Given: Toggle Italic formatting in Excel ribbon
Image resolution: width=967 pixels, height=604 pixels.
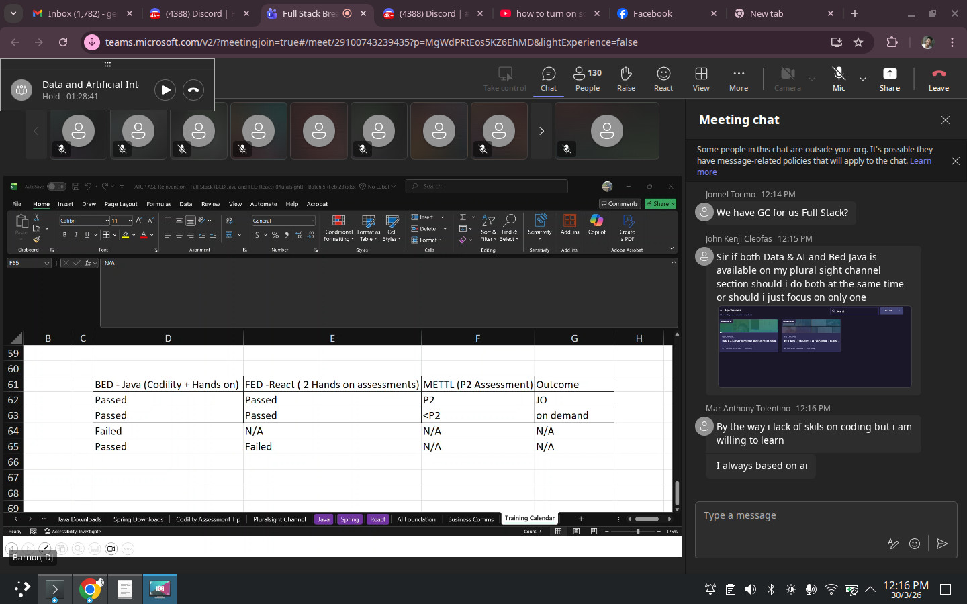Looking at the screenshot, I should pyautogui.click(x=76, y=235).
